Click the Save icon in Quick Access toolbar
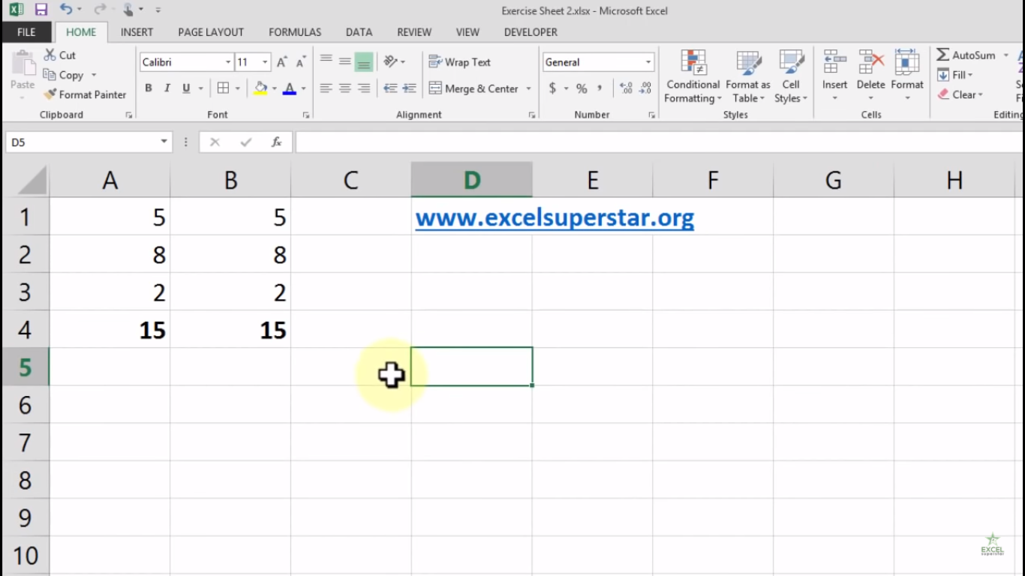 pyautogui.click(x=41, y=10)
